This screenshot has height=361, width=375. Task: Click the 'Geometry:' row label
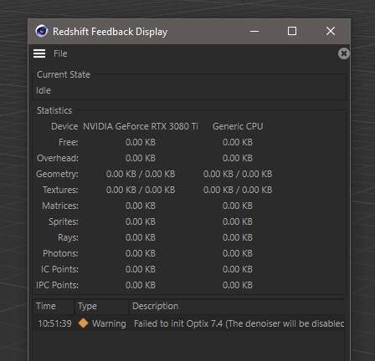(x=57, y=174)
